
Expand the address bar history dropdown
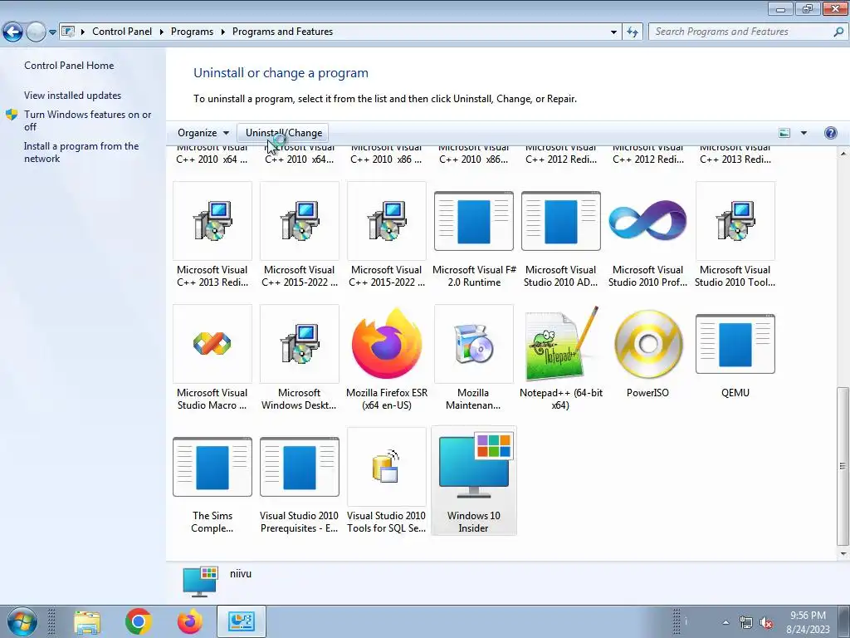point(613,32)
